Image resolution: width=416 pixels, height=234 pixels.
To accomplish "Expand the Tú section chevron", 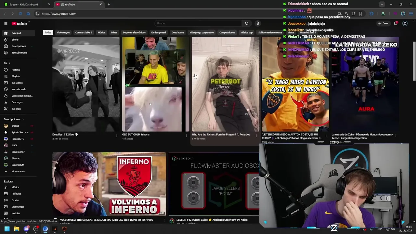I will [9, 63].
